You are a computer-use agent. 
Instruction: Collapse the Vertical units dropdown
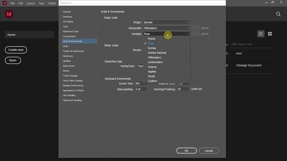pos(166,34)
